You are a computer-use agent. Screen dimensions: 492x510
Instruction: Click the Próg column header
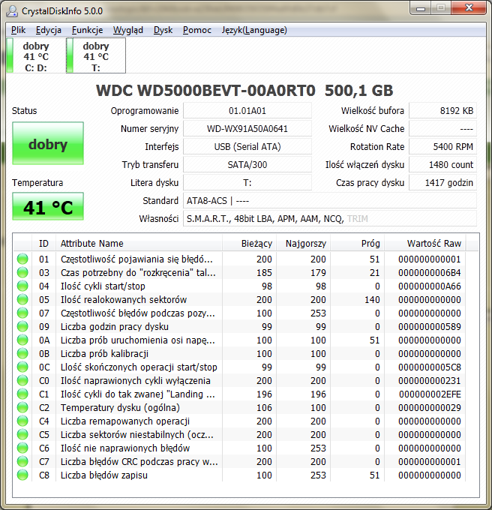(x=357, y=243)
